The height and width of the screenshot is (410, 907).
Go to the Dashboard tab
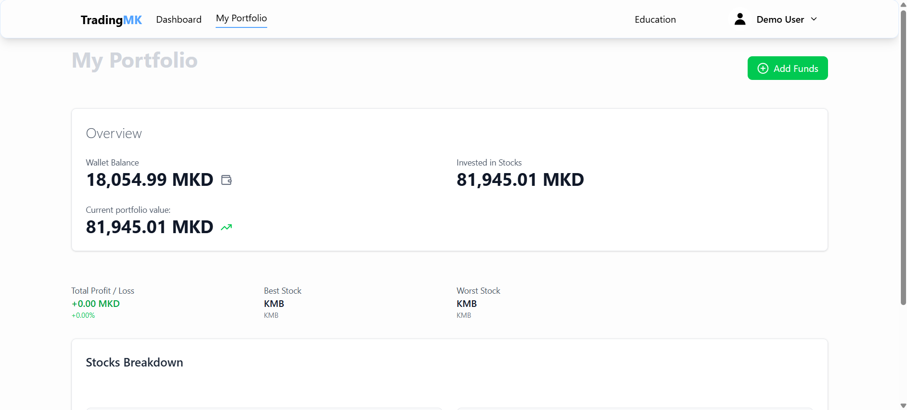(x=179, y=20)
